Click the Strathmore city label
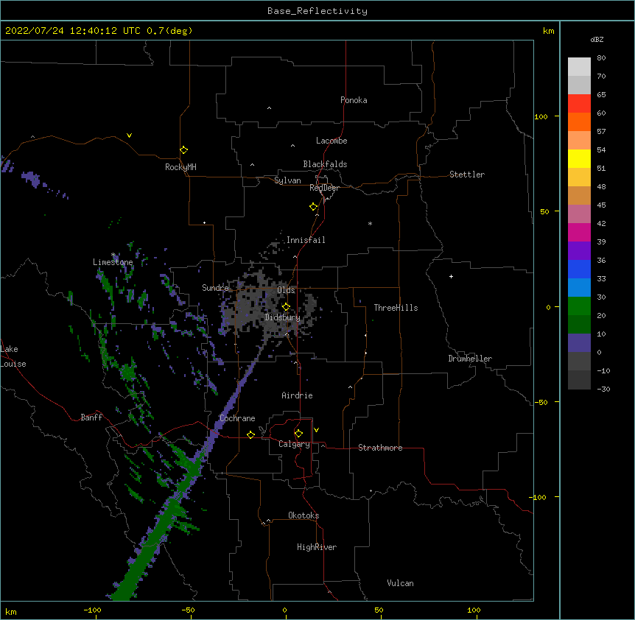635x620 pixels. (380, 448)
